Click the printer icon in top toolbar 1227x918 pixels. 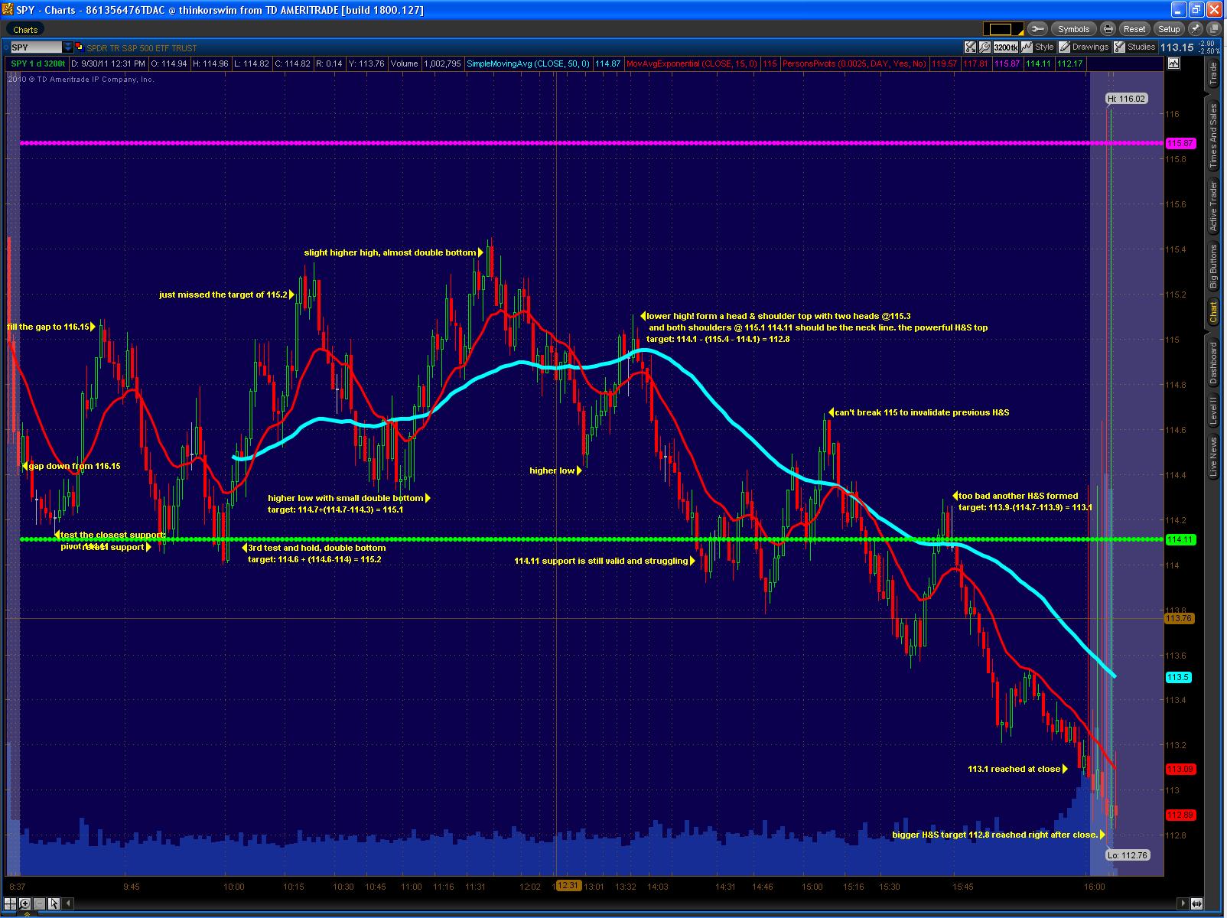[x=1108, y=29]
